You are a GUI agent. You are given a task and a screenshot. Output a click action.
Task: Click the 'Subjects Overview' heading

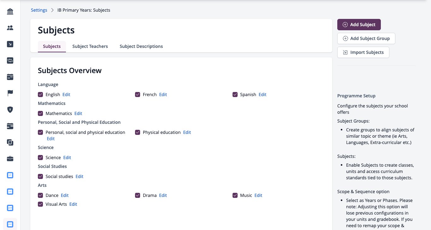coord(70,71)
